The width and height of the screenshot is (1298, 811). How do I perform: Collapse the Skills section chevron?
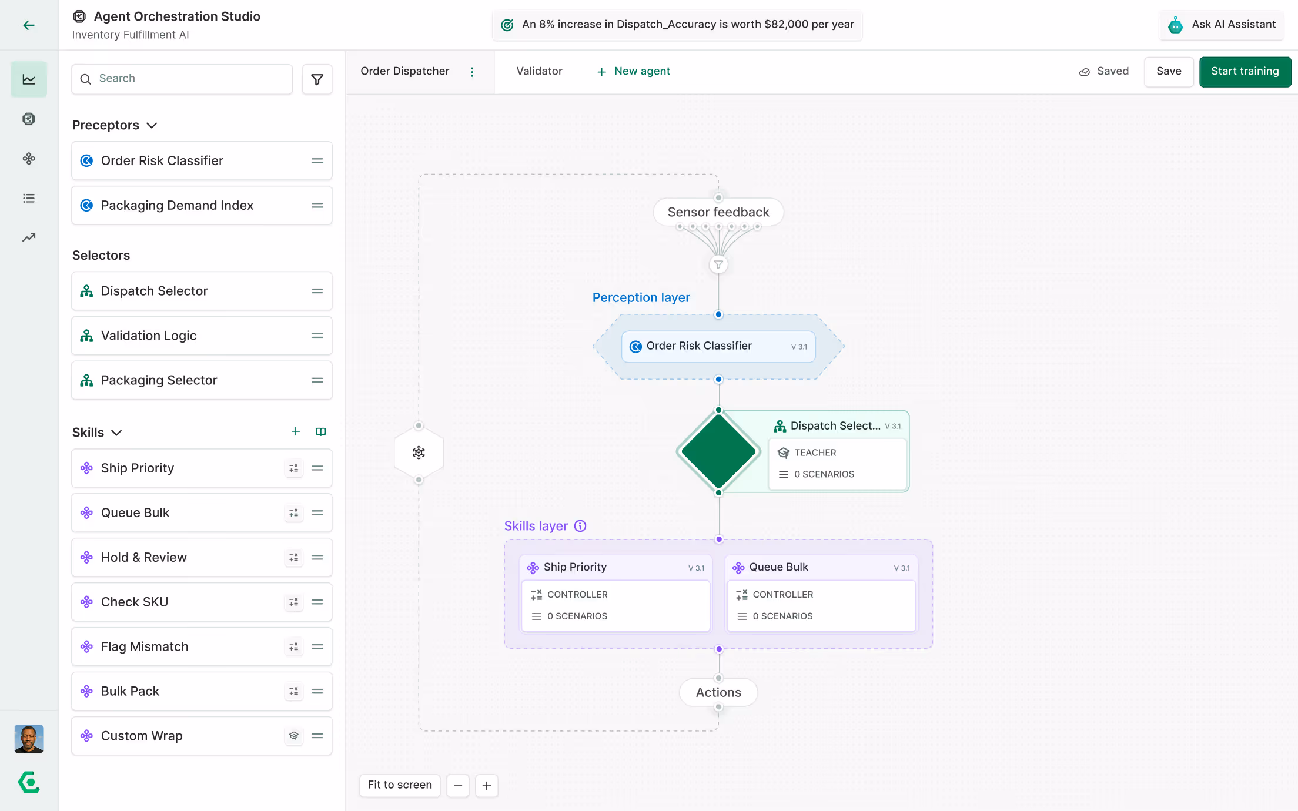tap(116, 433)
